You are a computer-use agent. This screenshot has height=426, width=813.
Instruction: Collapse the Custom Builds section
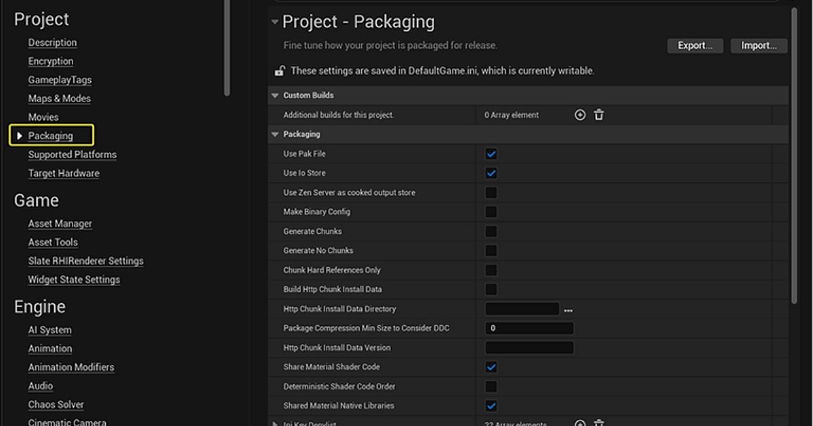pos(275,95)
